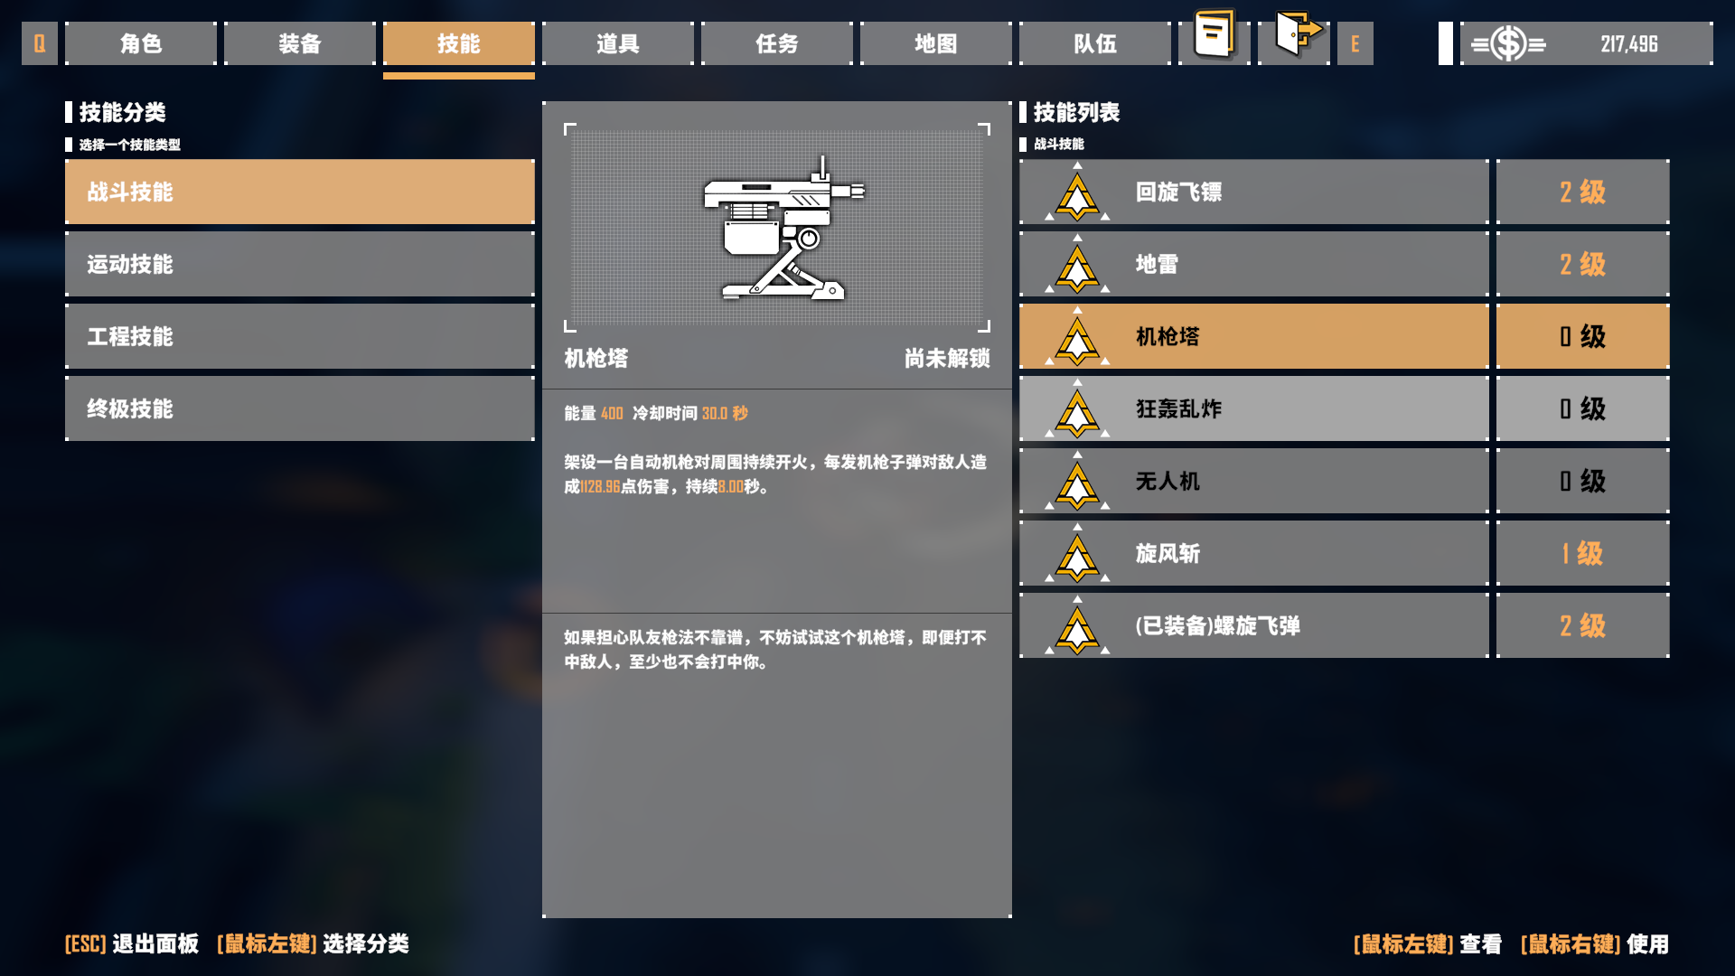The width and height of the screenshot is (1735, 976).
Task: Open the notes journal icon in top bar
Action: [x=1214, y=36]
